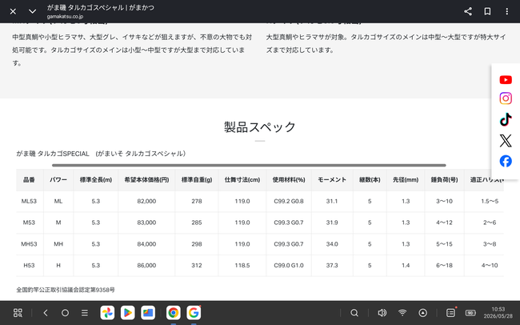The height and width of the screenshot is (325, 520).
Task: Open Gamakatsu X profile
Action: pos(506,141)
